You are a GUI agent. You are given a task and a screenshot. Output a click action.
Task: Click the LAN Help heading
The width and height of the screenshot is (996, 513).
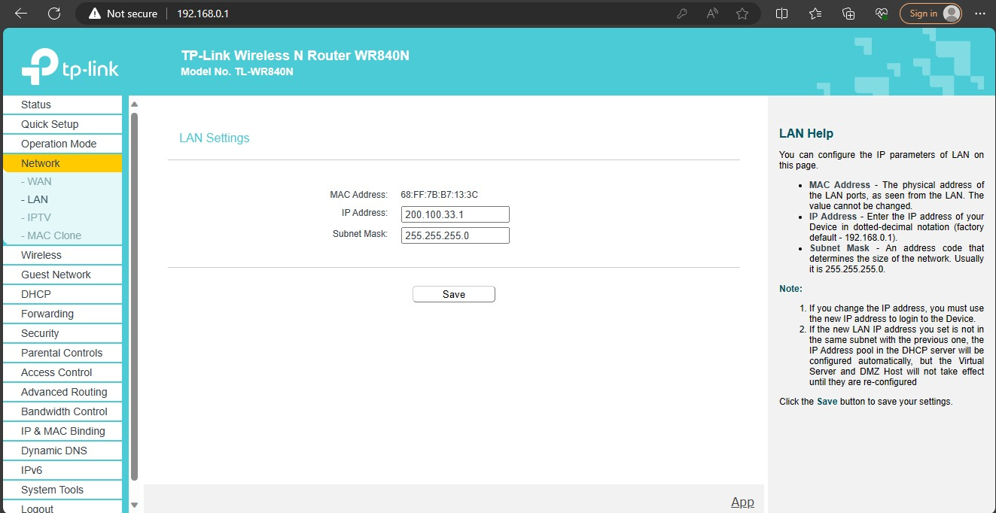click(x=806, y=133)
